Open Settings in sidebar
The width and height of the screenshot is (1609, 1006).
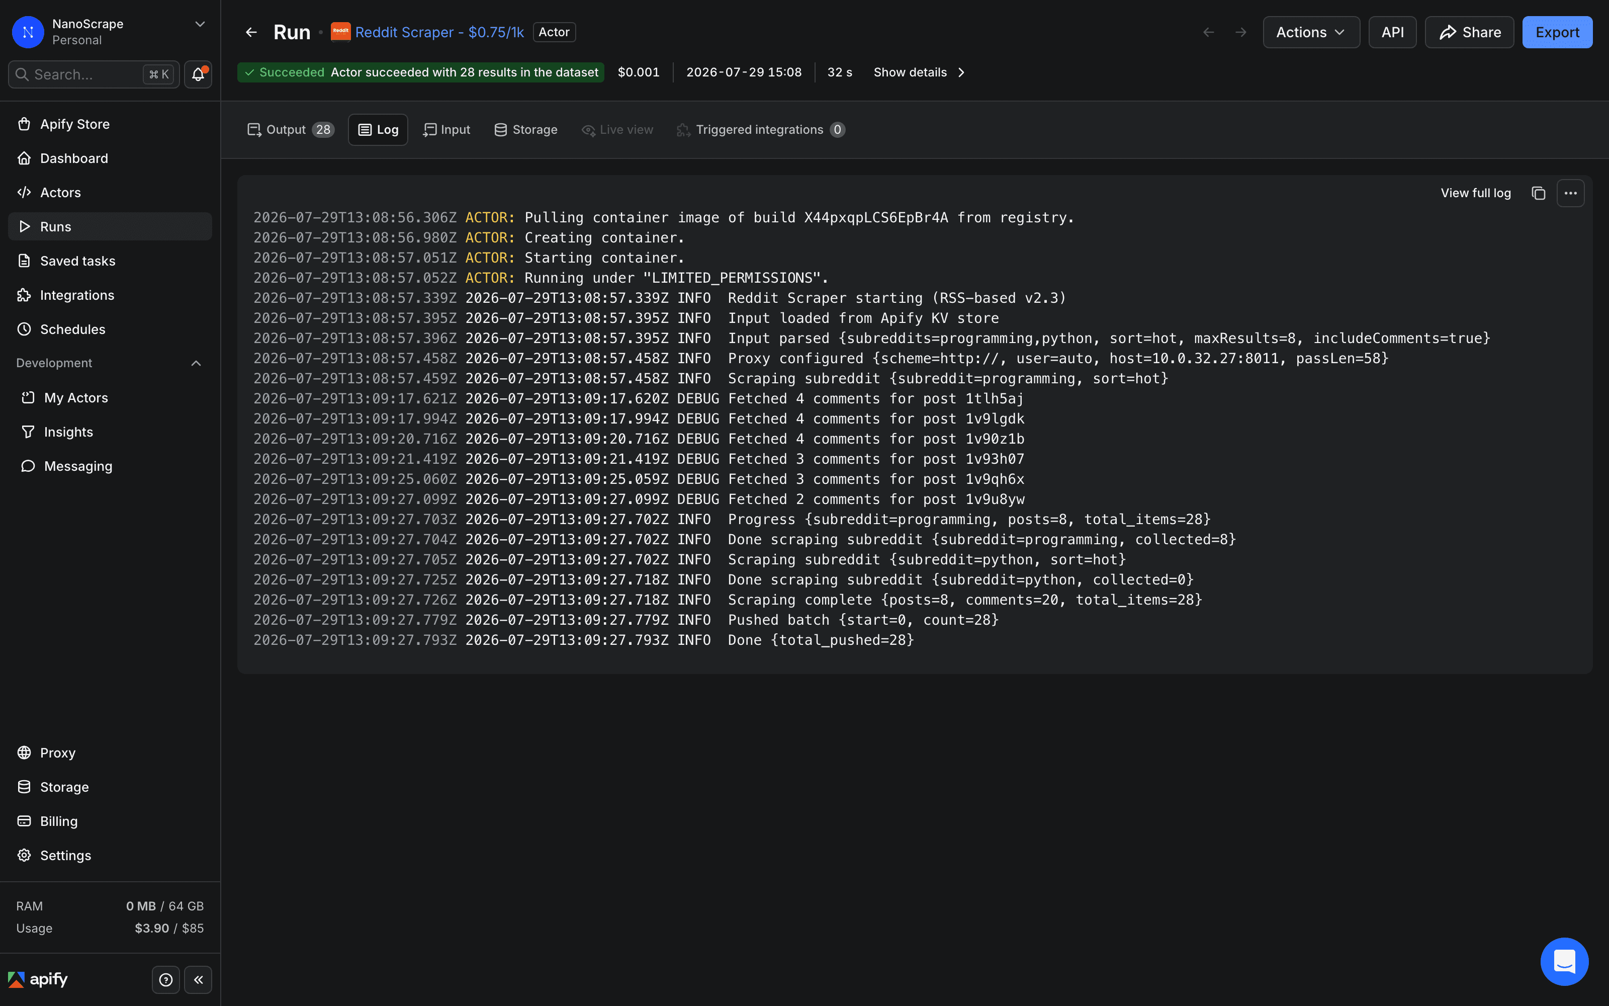tap(110, 855)
